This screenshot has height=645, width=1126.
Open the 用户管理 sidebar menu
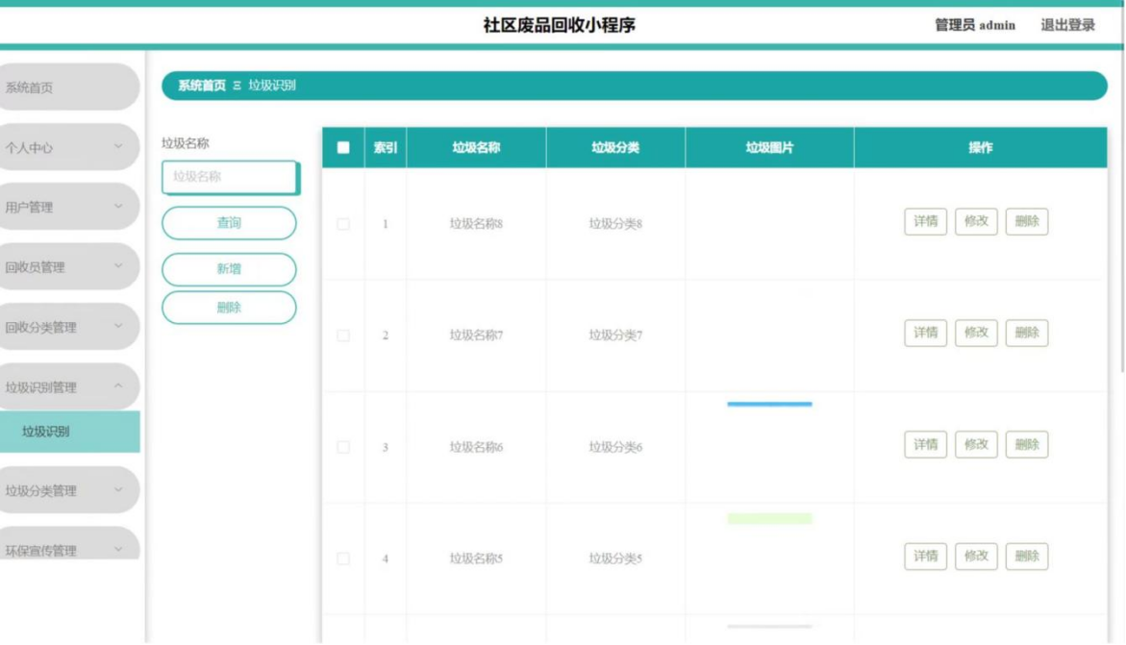[69, 207]
